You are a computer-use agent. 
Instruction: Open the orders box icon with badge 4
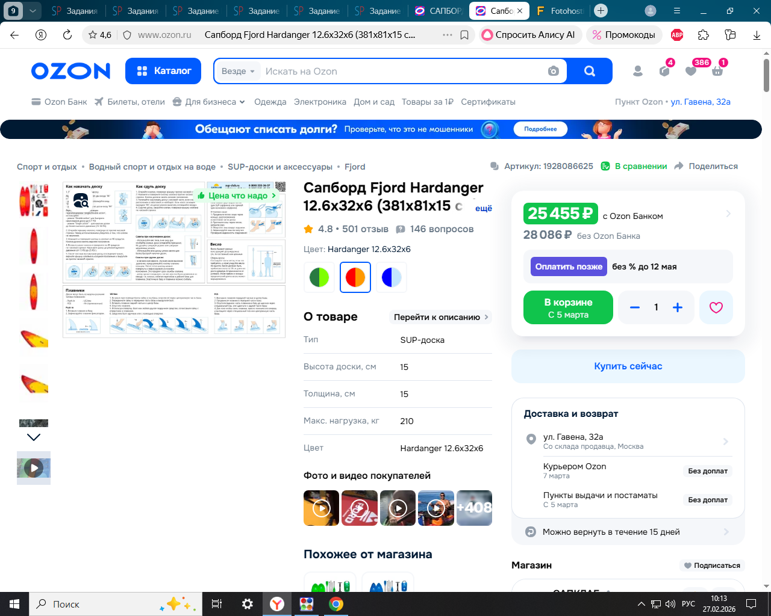point(664,71)
